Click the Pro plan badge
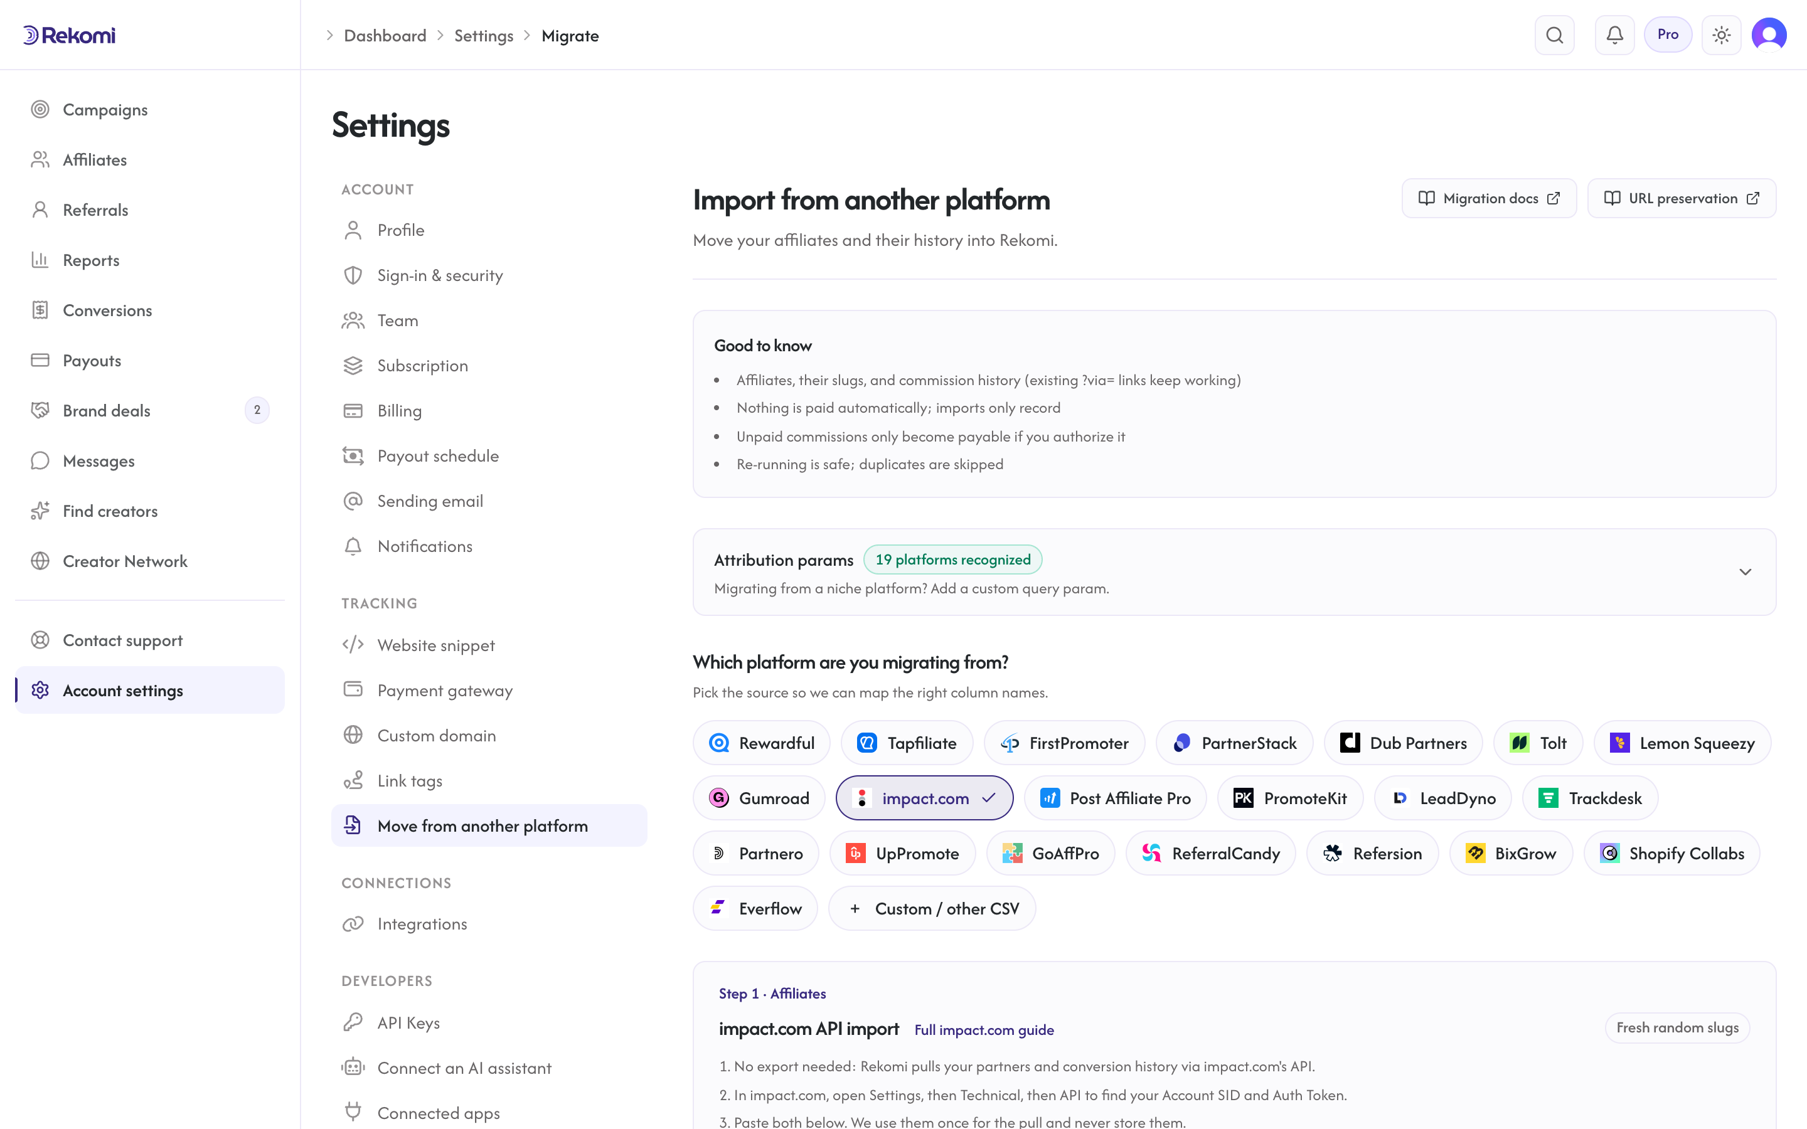 [x=1667, y=34]
